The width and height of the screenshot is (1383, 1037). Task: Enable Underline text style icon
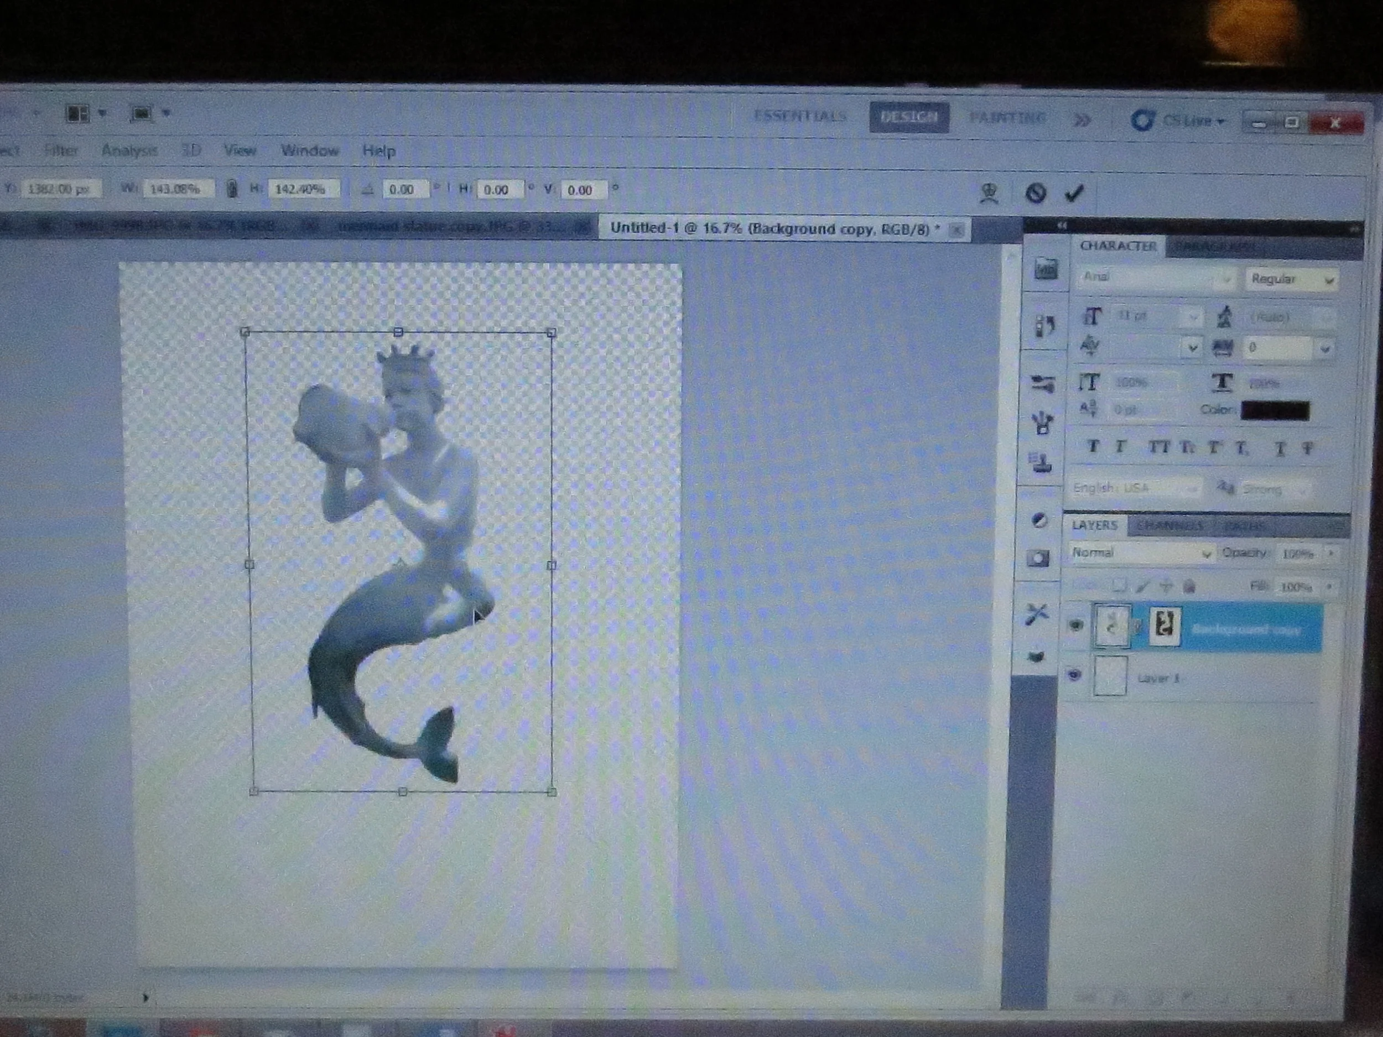click(1280, 448)
